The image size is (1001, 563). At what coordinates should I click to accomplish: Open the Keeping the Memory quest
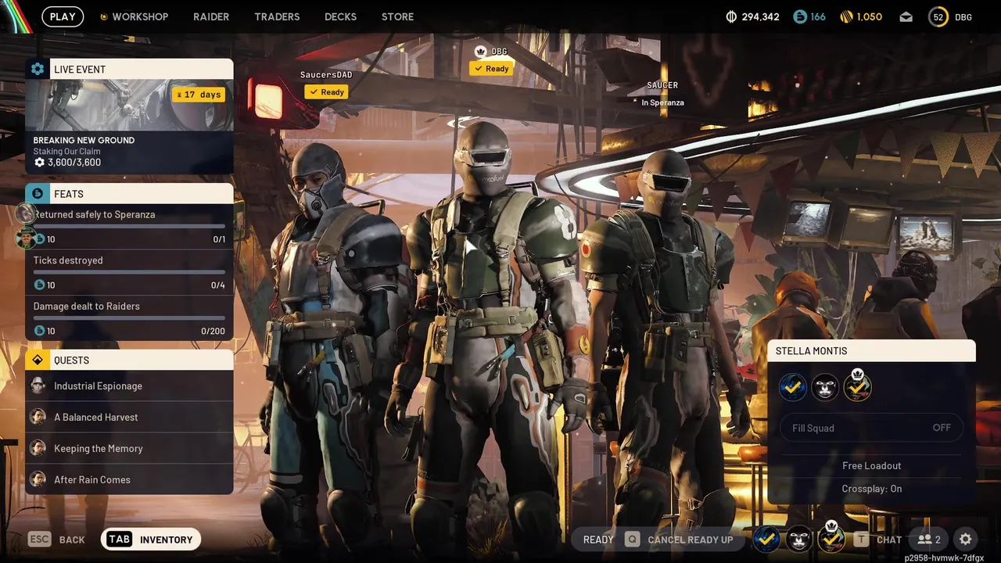tap(129, 448)
